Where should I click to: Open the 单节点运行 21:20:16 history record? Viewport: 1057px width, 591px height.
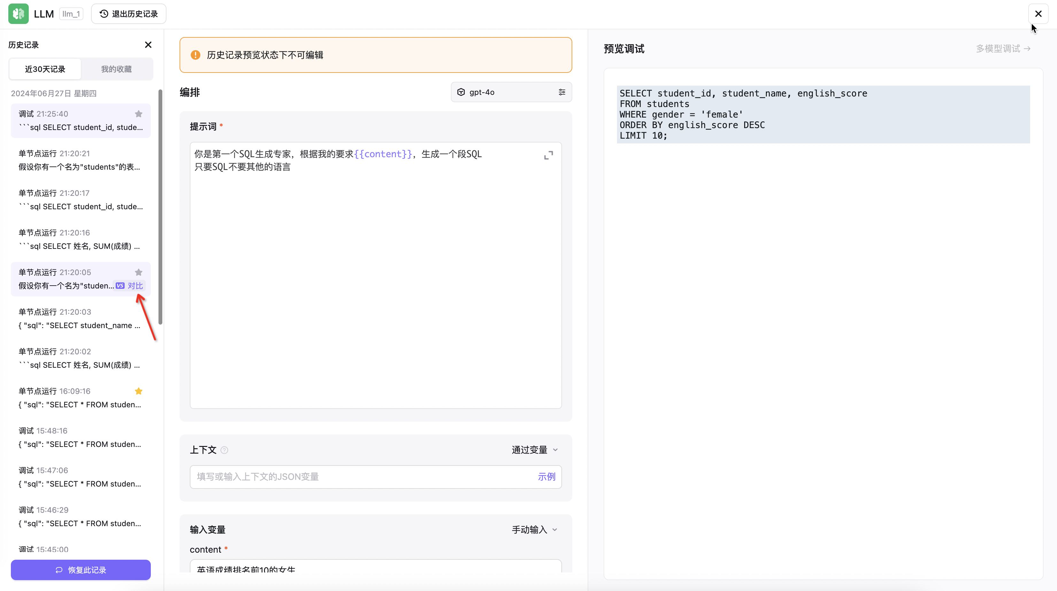coord(81,240)
